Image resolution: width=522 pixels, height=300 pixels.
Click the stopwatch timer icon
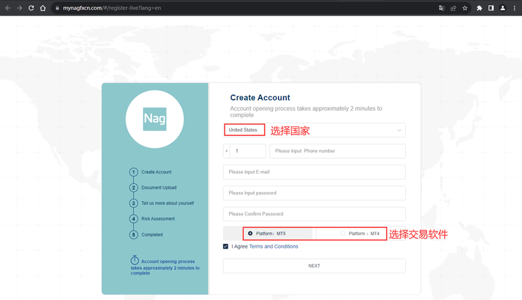click(134, 260)
